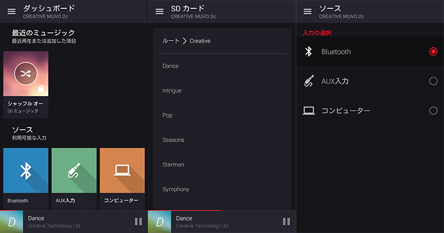Screen dimensions: 444x233
Task: Click コンピューター caption under the orange tile
Action: (121, 200)
